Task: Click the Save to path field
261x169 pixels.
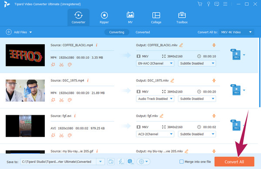Action: 58,162
